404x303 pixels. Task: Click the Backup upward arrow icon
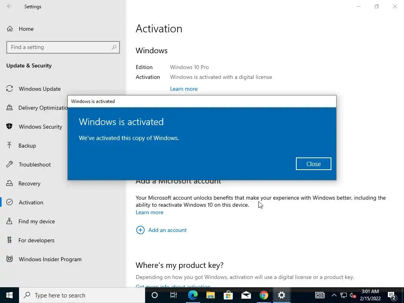coord(9,145)
